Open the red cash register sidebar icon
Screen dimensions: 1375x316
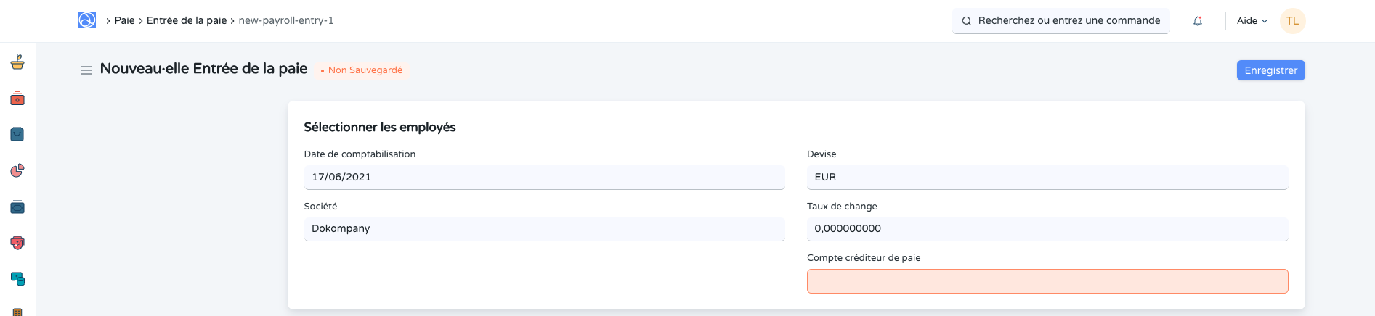click(x=17, y=99)
